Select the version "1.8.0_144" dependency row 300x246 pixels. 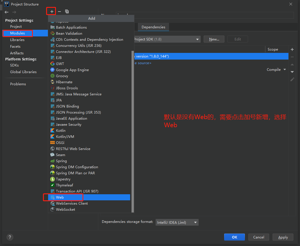[x=211, y=56]
